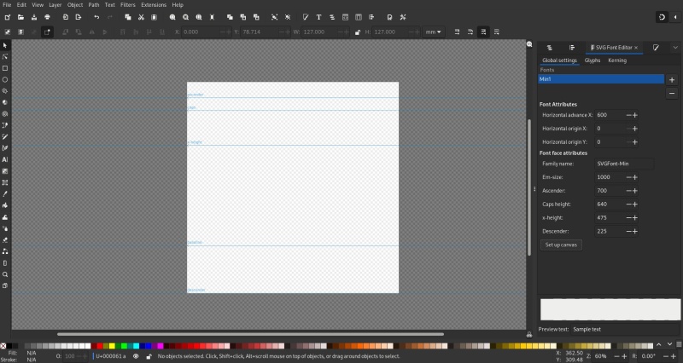The width and height of the screenshot is (683, 363).
Task: Select the Rectangle tool
Action: (5, 68)
